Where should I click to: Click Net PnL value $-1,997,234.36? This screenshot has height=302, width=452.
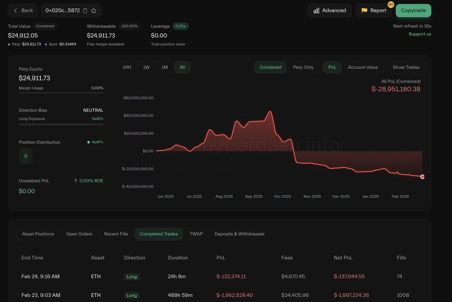tap(351, 295)
